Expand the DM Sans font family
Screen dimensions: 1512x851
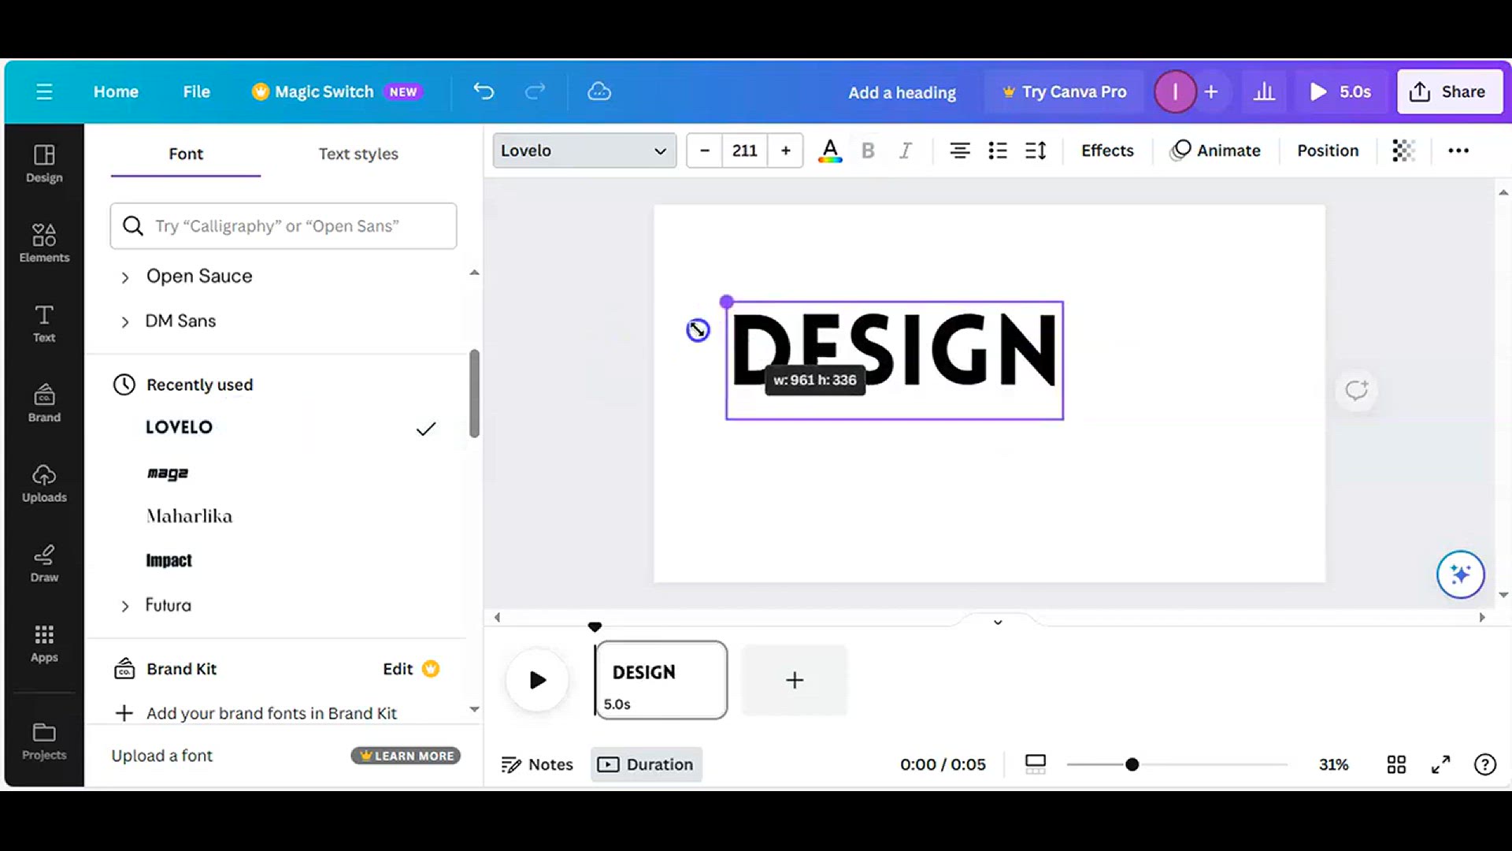pos(124,321)
